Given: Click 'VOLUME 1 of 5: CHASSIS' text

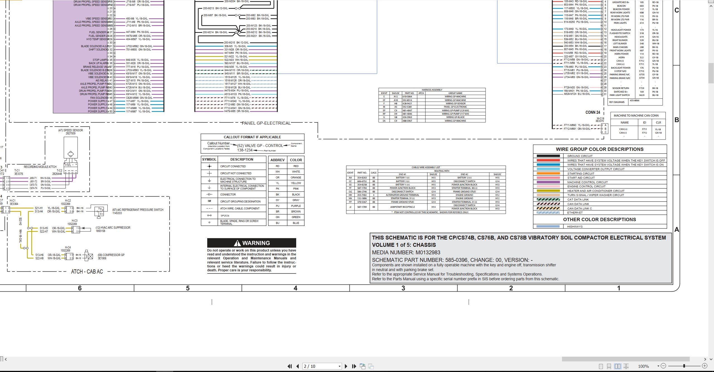Looking at the screenshot, I should pyautogui.click(x=404, y=245).
